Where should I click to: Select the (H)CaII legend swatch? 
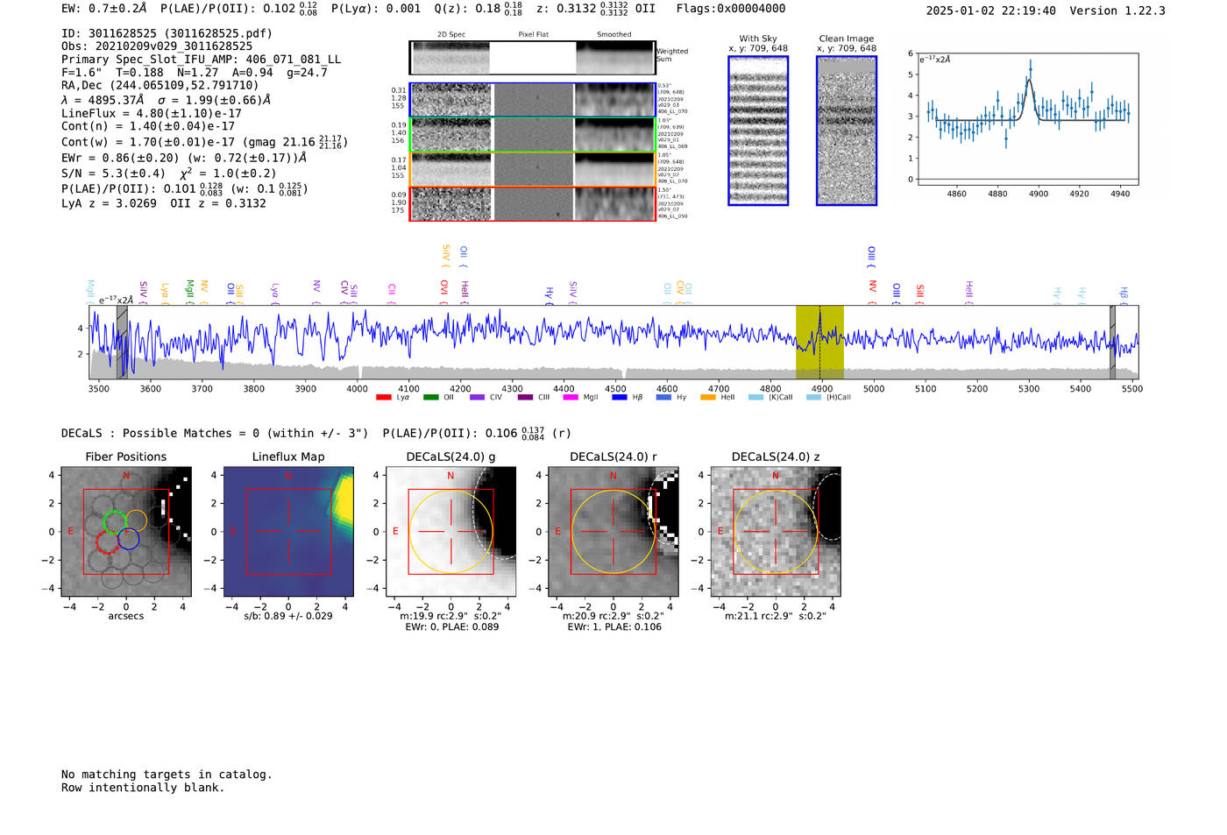coord(813,397)
